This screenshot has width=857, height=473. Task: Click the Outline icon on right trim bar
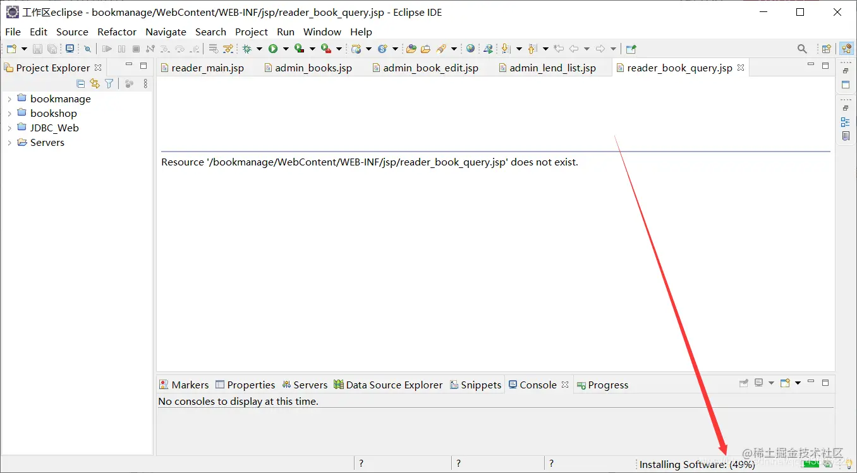tap(846, 122)
